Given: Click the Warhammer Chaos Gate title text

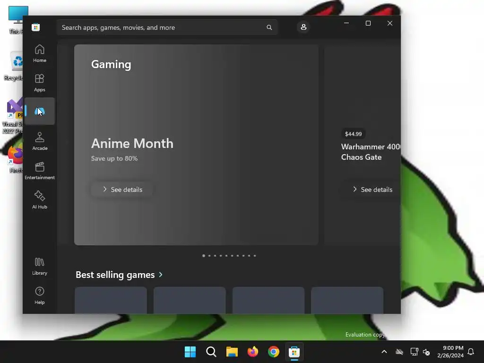Looking at the screenshot, I should (371, 152).
